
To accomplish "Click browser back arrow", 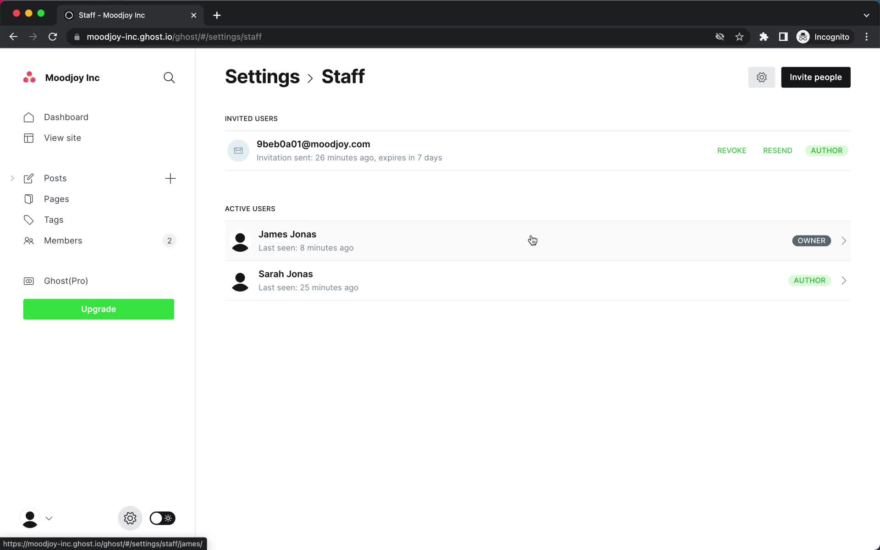I will tap(13, 37).
